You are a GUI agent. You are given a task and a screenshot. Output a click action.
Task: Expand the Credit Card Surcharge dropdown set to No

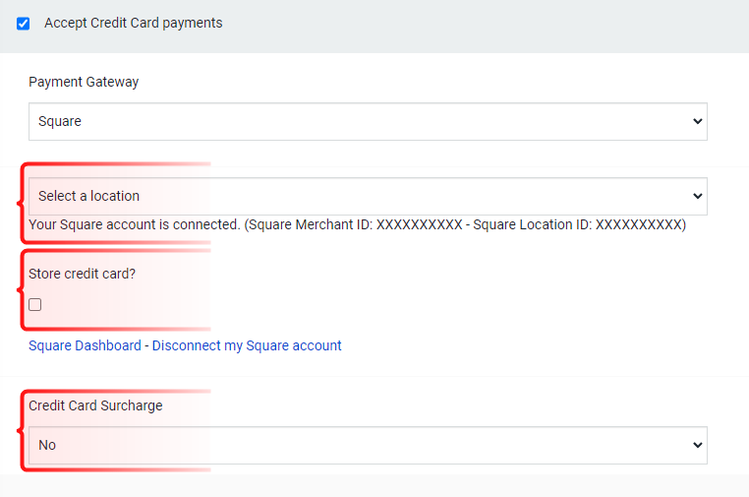(x=368, y=446)
